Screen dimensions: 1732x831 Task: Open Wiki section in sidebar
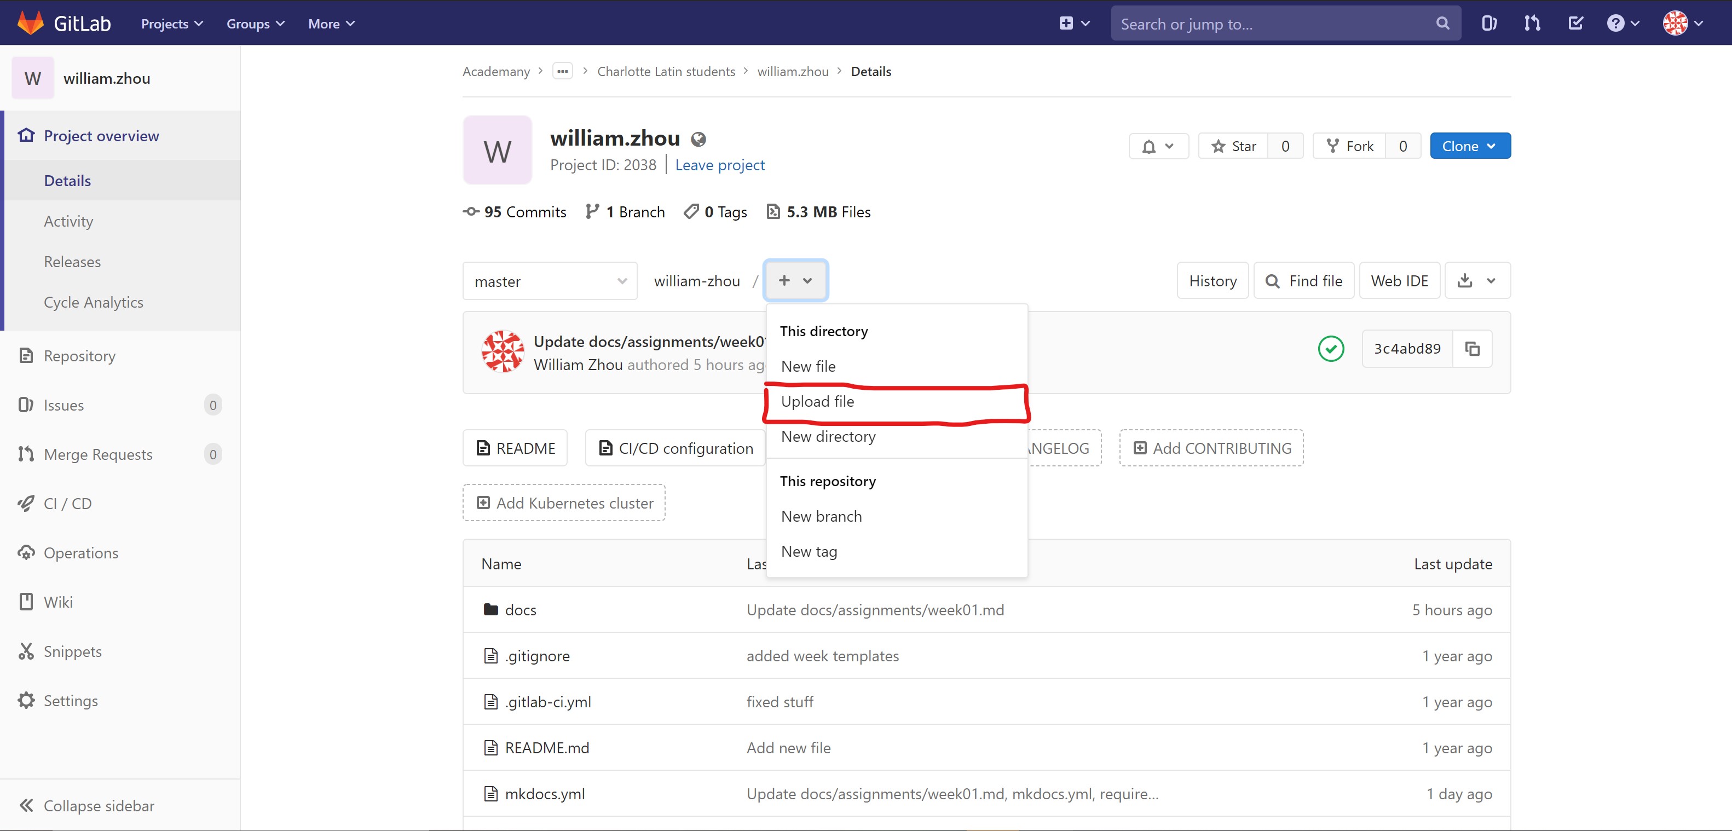pyautogui.click(x=120, y=602)
